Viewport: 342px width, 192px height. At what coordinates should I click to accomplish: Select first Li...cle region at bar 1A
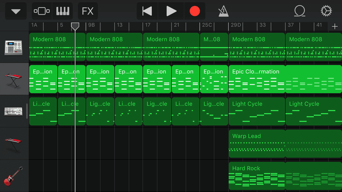pos(43,112)
